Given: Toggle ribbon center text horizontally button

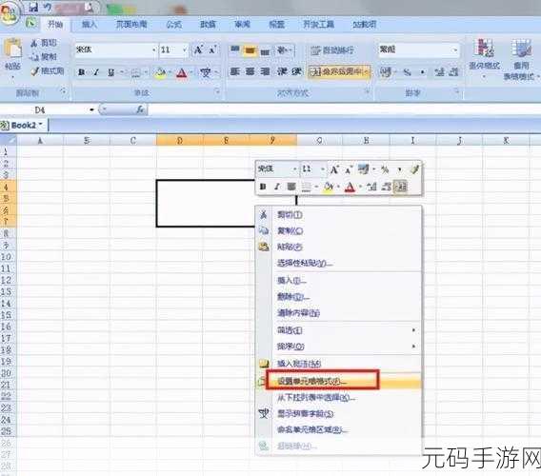Looking at the screenshot, I should click(x=250, y=71).
